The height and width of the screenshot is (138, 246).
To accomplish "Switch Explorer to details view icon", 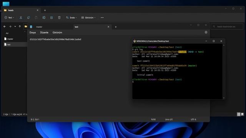I will click(x=239, y=114).
